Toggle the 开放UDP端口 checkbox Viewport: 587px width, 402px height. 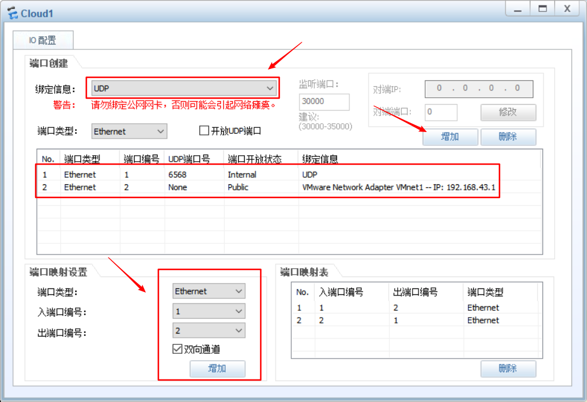click(x=204, y=130)
